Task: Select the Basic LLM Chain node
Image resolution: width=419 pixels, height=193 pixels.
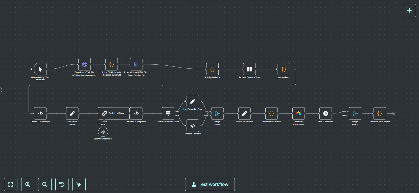Action: (114, 113)
